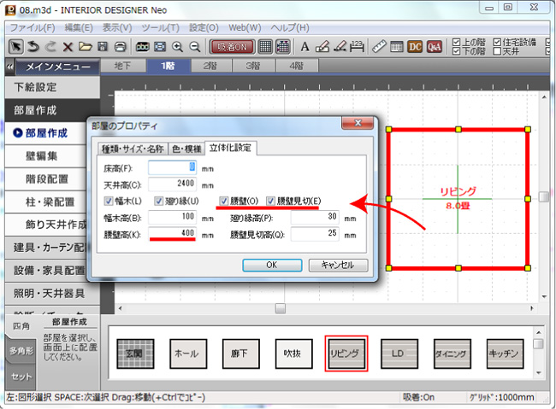Screen dimensions: 556x409
Task: Click the save floppy disk icon
Action: [x=103, y=46]
